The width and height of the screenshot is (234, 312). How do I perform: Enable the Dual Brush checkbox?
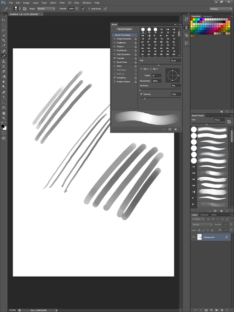coord(115,50)
